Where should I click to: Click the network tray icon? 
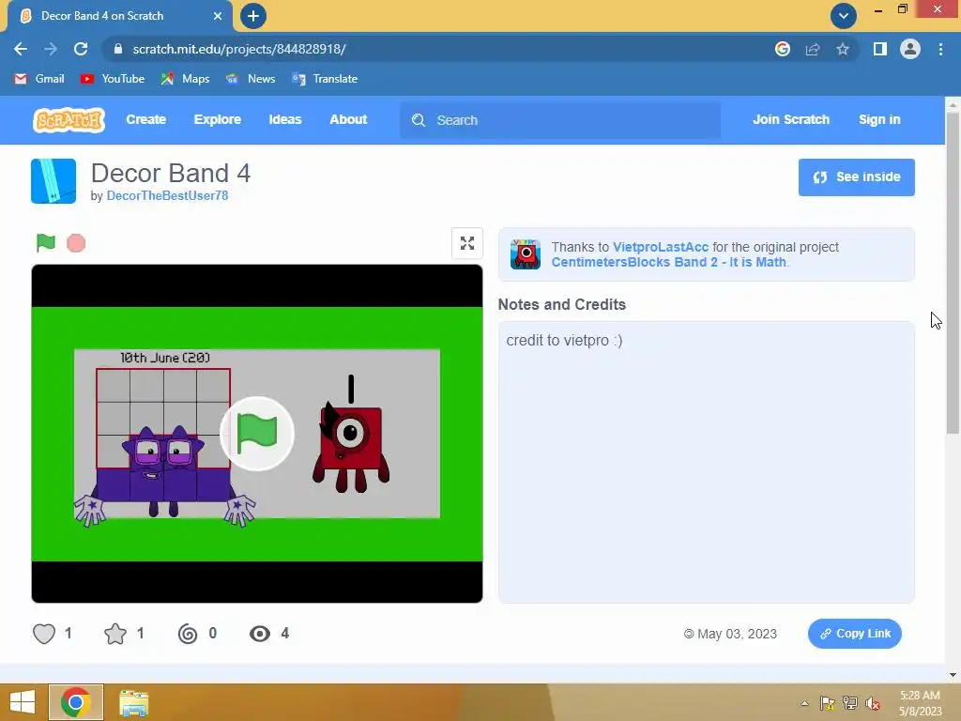[850, 703]
